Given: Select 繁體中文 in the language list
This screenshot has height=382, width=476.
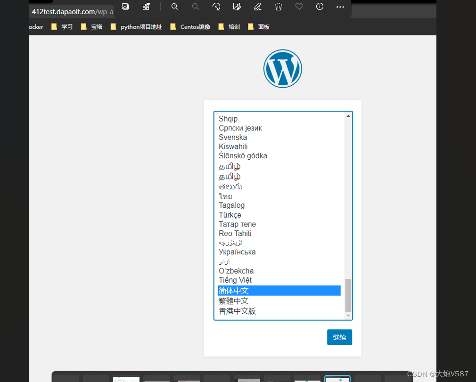Looking at the screenshot, I should (x=279, y=301).
